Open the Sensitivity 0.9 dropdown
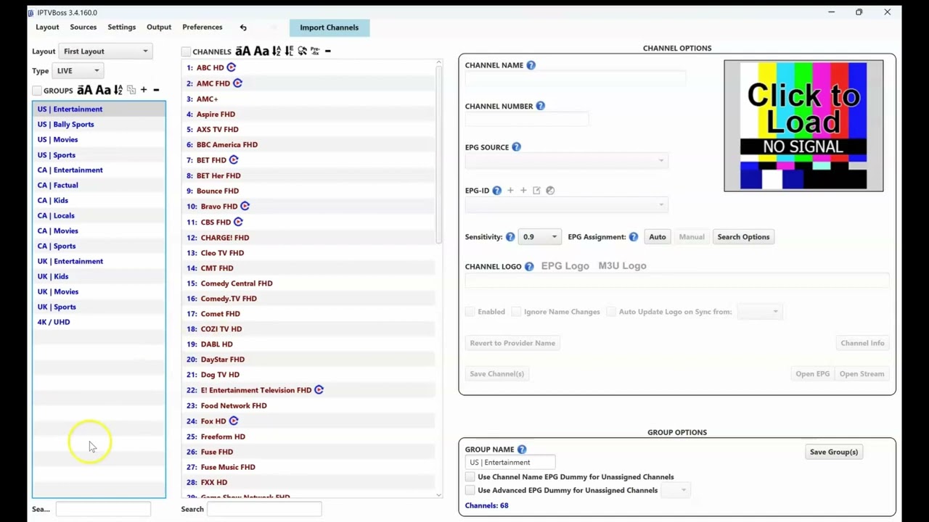 click(x=540, y=237)
